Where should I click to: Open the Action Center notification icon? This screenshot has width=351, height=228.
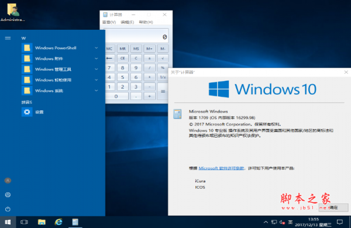click(x=340, y=222)
